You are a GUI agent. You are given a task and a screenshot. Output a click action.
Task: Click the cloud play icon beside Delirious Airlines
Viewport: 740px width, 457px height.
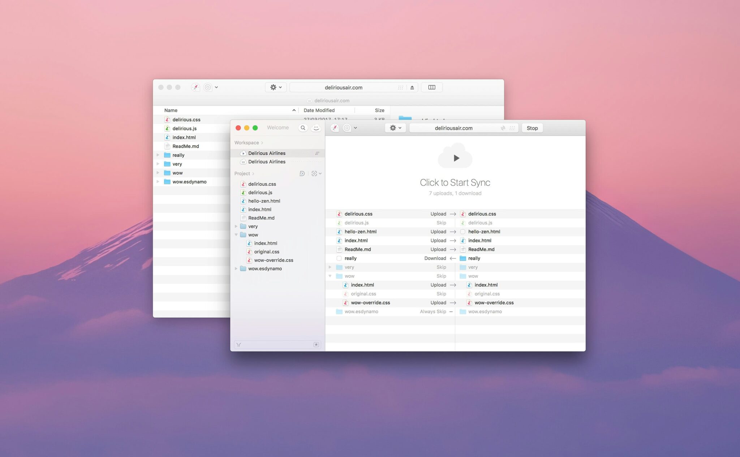(242, 153)
